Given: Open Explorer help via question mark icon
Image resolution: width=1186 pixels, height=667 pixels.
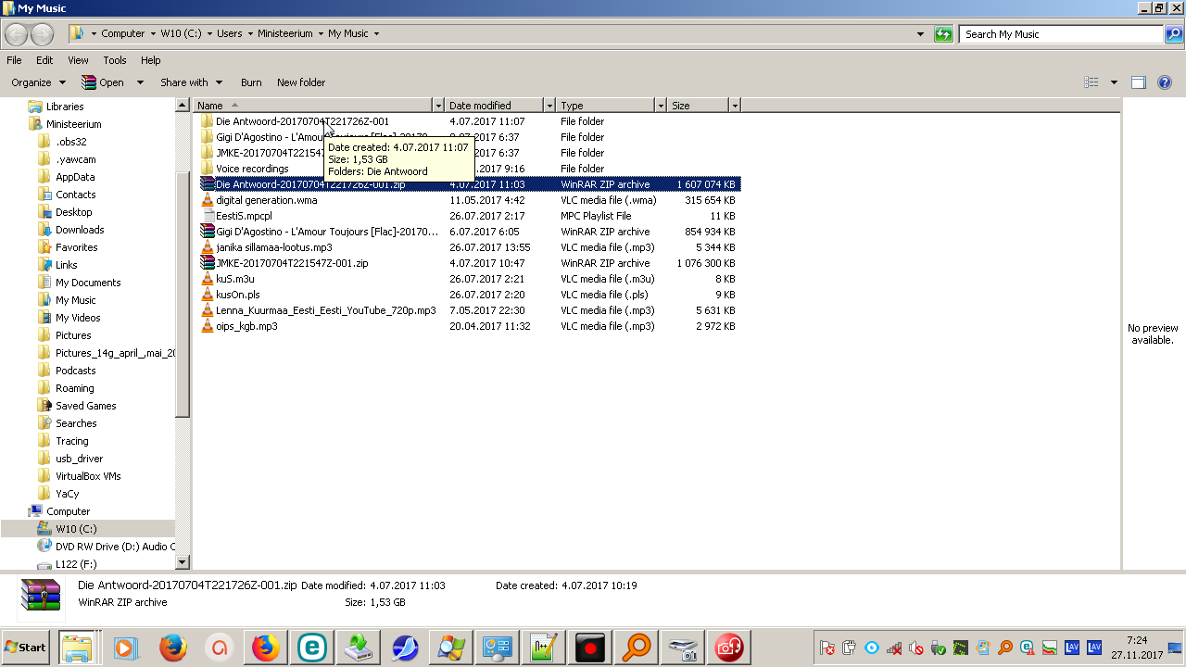Looking at the screenshot, I should [x=1165, y=82].
